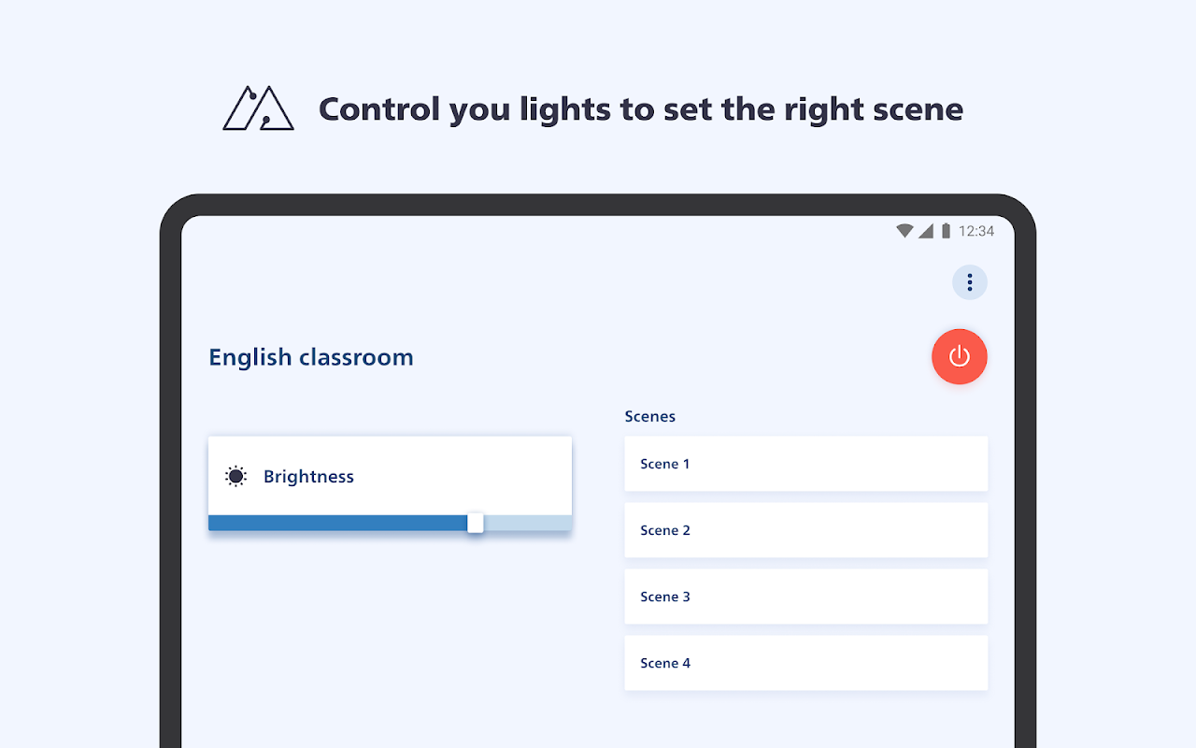Open the three-dot overflow menu
This screenshot has height=748, width=1196.
(970, 282)
